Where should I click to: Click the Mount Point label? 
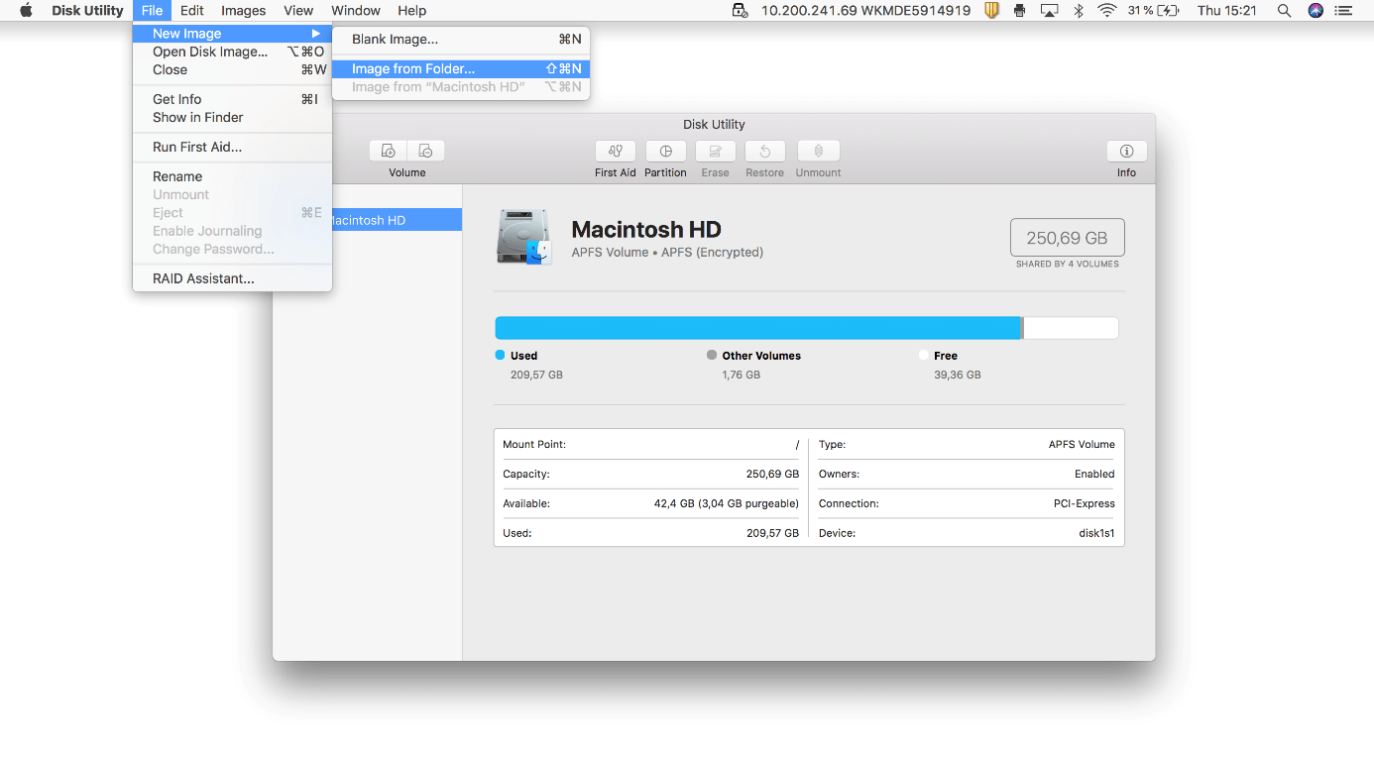click(x=534, y=445)
